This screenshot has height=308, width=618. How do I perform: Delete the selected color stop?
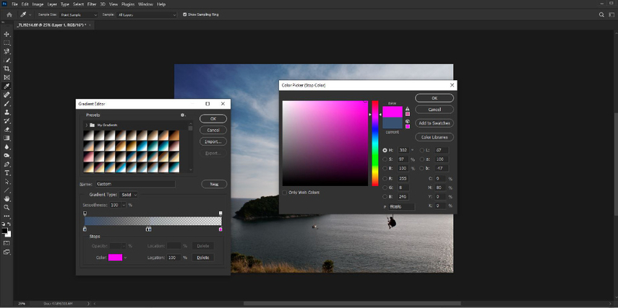click(203, 258)
